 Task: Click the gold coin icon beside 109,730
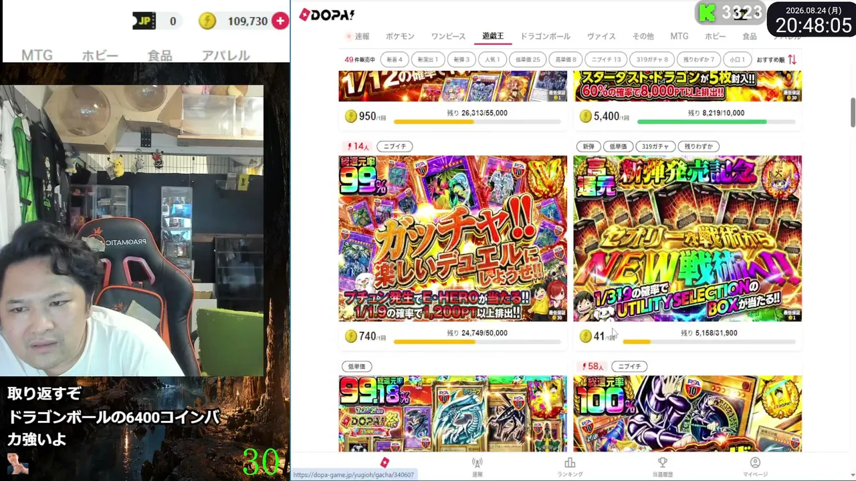tap(207, 21)
